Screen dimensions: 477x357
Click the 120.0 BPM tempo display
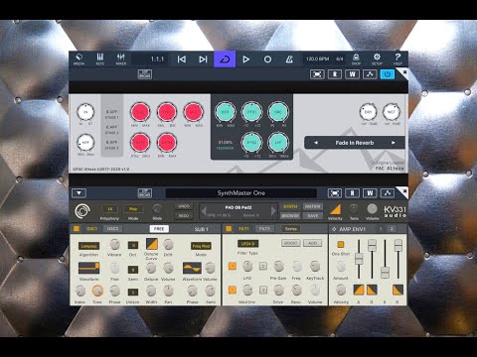[317, 59]
